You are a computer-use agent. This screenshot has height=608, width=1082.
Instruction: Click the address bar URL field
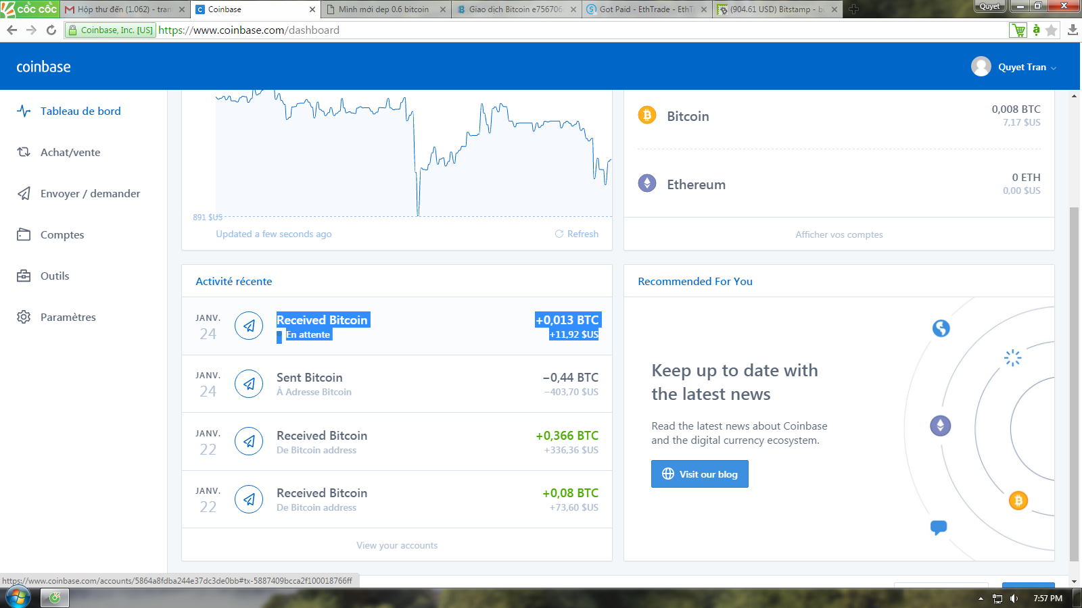(582, 30)
